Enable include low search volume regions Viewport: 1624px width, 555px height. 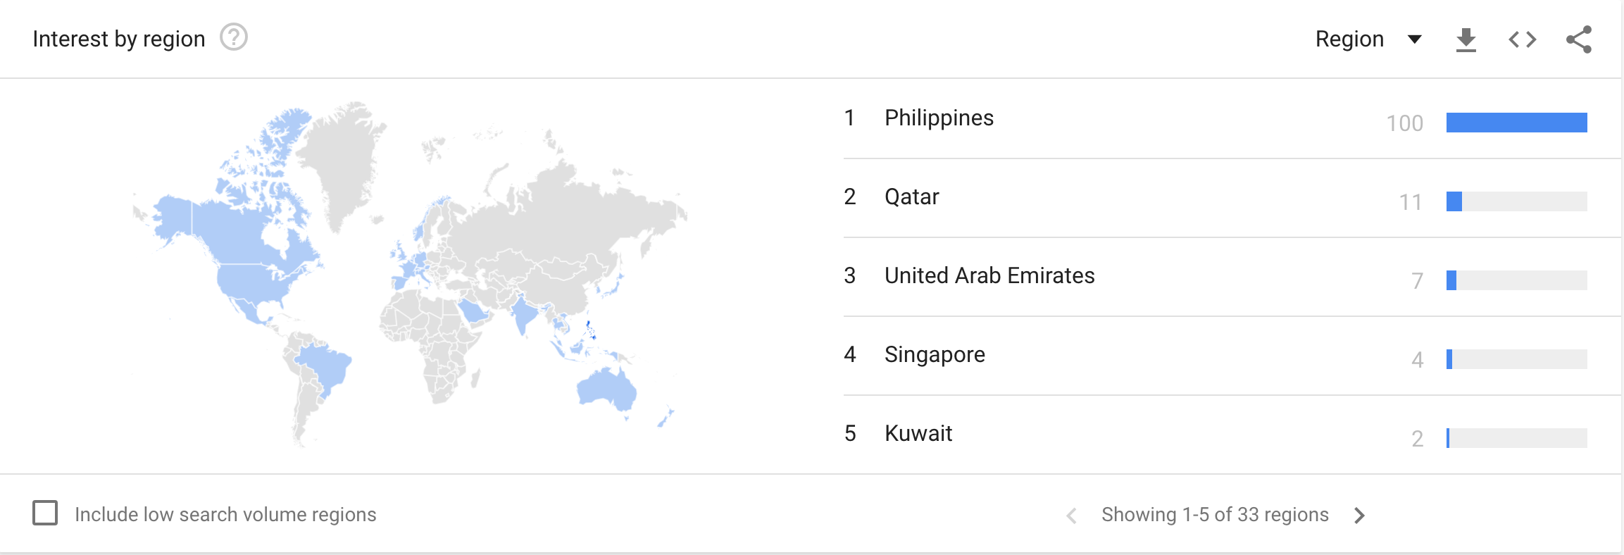(x=46, y=513)
